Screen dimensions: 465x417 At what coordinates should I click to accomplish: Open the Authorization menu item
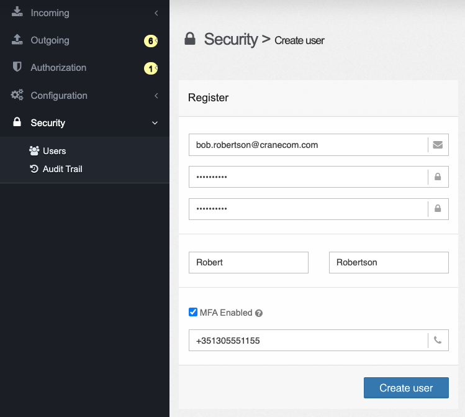point(84,68)
